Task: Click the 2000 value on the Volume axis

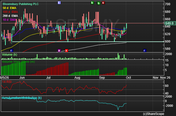Action: point(168,54)
